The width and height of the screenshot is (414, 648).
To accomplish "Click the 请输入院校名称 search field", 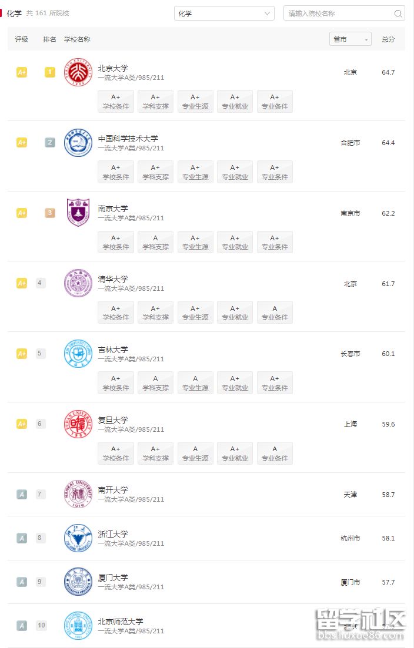I will 338,14.
